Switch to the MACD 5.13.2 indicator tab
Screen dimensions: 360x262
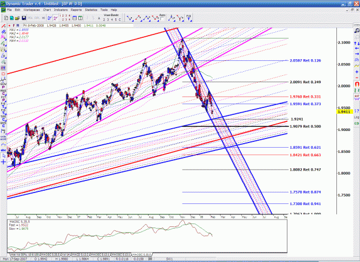[81, 255]
